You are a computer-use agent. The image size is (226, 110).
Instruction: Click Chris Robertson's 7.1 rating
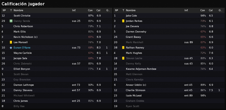coord(99,26)
